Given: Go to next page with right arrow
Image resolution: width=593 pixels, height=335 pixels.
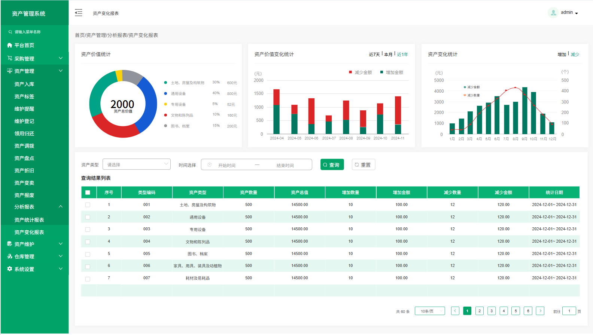Looking at the screenshot, I should click(x=540, y=311).
